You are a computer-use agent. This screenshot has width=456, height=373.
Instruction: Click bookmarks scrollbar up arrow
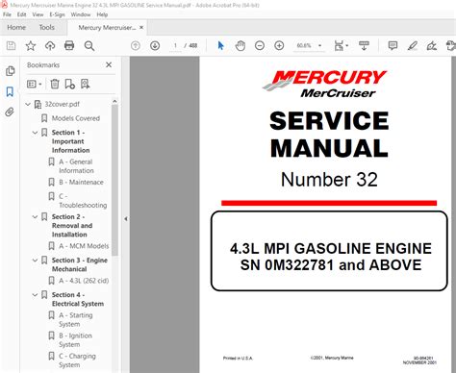click(114, 101)
